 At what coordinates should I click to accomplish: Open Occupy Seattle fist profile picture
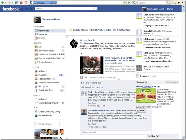(x=74, y=43)
